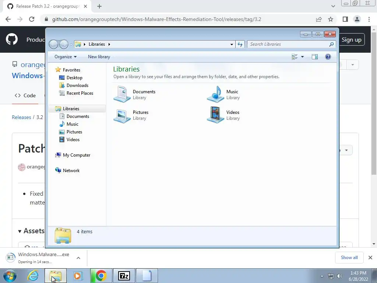Open Windows Start menu orb

[10, 276]
